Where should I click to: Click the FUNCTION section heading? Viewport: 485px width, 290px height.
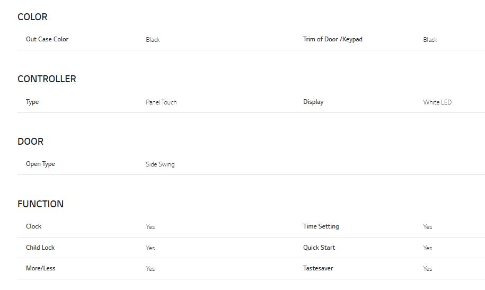coord(40,204)
